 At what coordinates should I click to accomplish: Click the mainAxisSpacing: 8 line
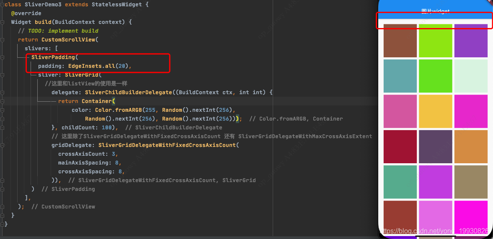tap(90, 163)
